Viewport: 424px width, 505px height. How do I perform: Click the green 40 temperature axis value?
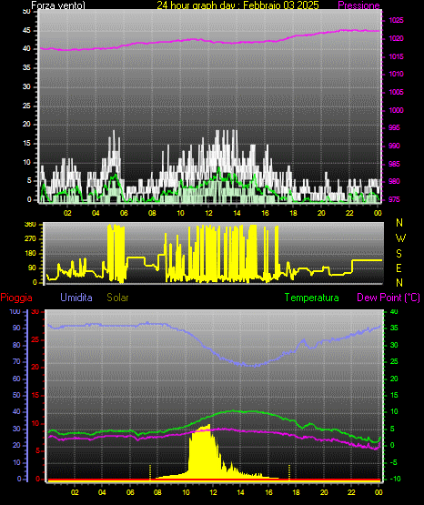pyautogui.click(x=394, y=311)
